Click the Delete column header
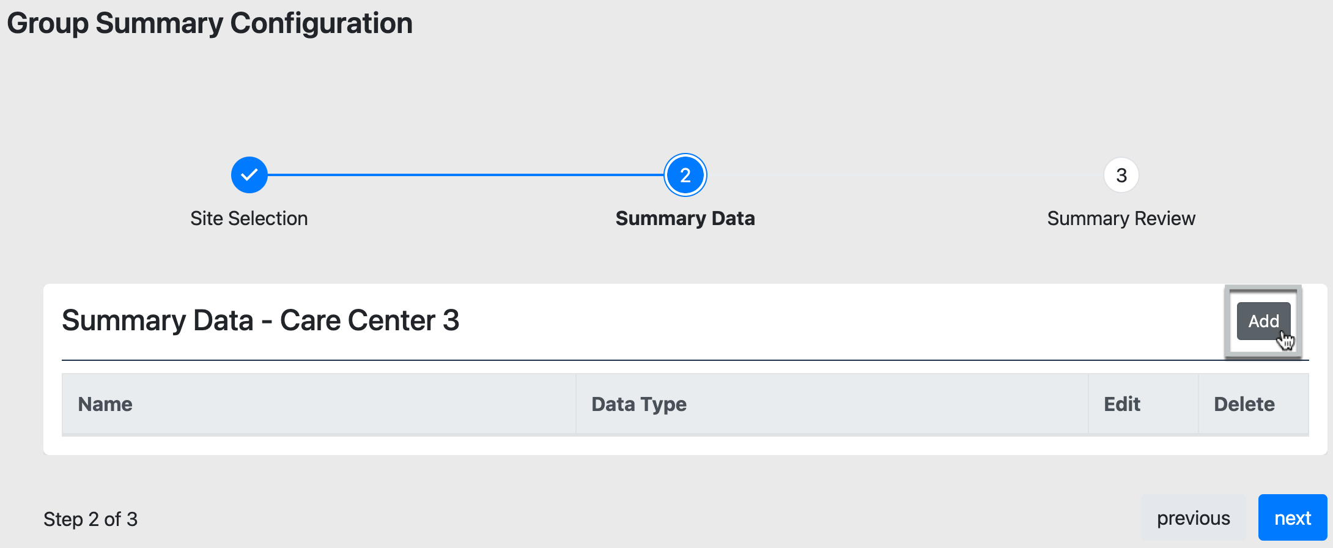Image resolution: width=1333 pixels, height=548 pixels. tap(1243, 404)
